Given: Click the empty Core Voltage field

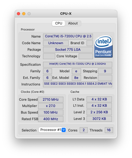Looking at the screenshot, I should [x=86, y=56].
